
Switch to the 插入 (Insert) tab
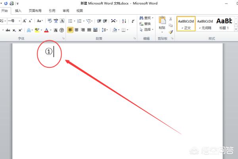pyautogui.click(x=18, y=11)
